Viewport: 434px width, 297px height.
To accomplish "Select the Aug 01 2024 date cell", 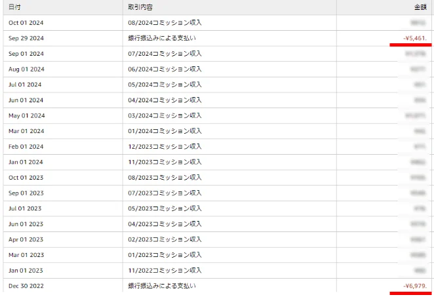I will pyautogui.click(x=26, y=69).
